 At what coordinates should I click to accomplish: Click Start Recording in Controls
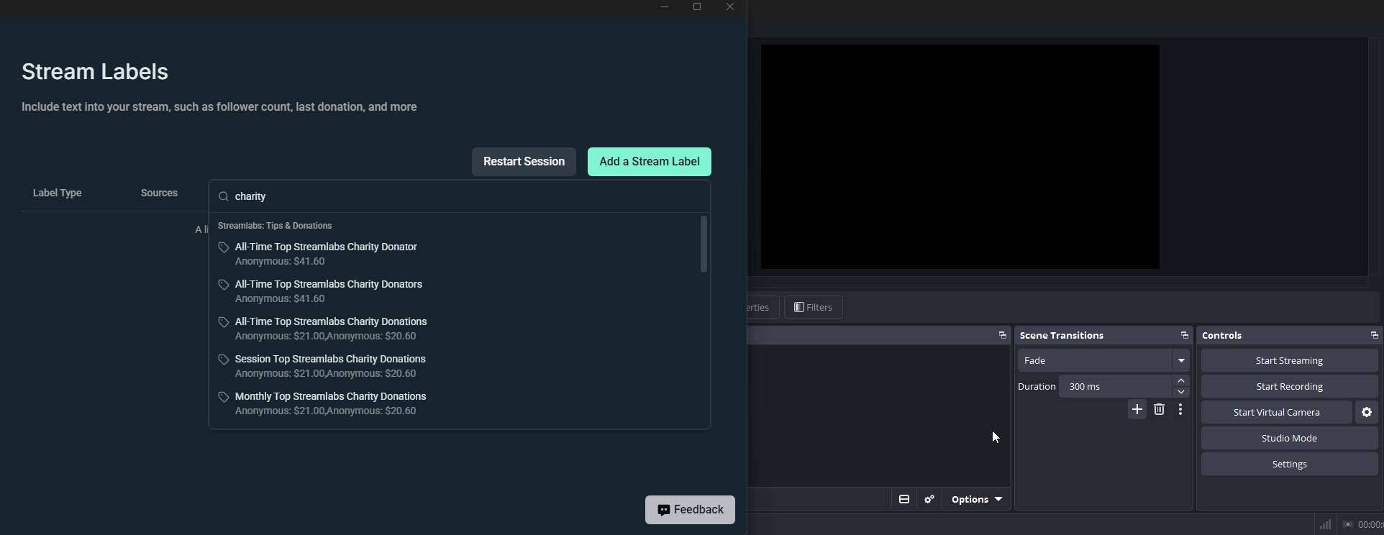pyautogui.click(x=1289, y=386)
